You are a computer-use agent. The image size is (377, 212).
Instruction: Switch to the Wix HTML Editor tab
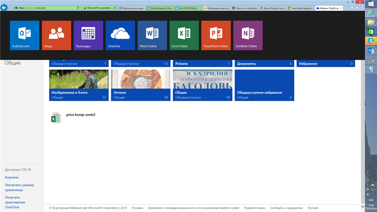pyautogui.click(x=188, y=8)
